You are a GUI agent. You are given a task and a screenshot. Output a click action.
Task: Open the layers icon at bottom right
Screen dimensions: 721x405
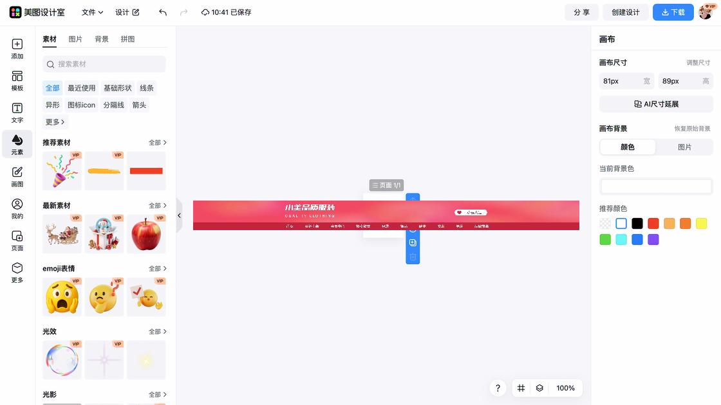tap(539, 388)
